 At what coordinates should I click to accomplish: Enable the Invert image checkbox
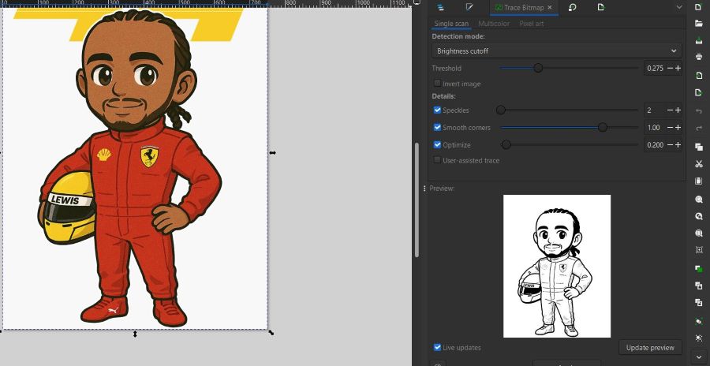click(x=437, y=84)
